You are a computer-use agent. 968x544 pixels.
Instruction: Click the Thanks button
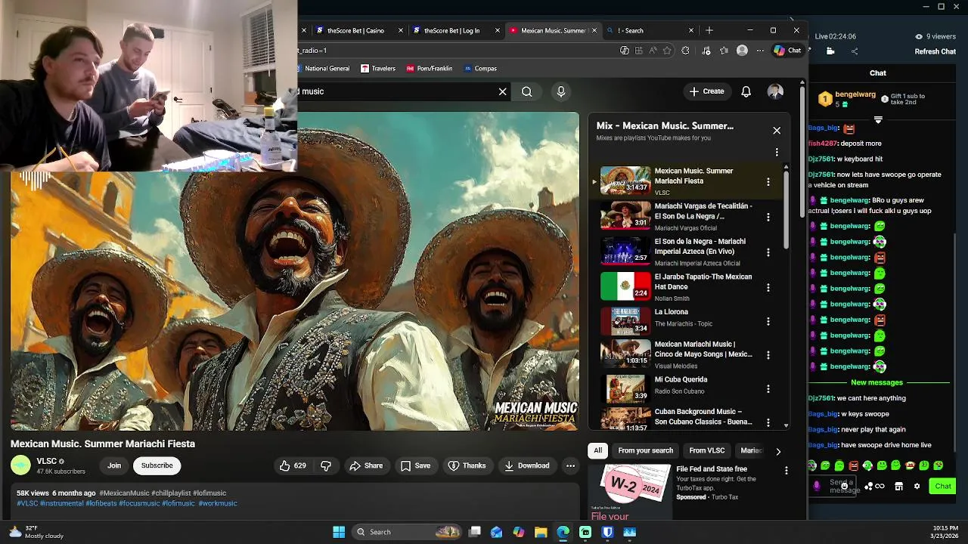click(467, 465)
